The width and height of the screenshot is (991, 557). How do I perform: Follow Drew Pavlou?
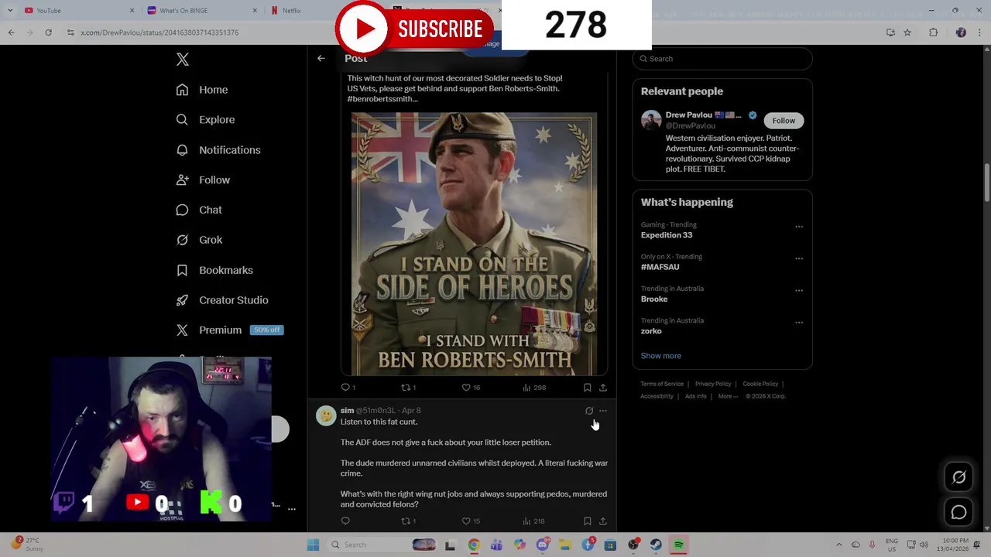(784, 121)
